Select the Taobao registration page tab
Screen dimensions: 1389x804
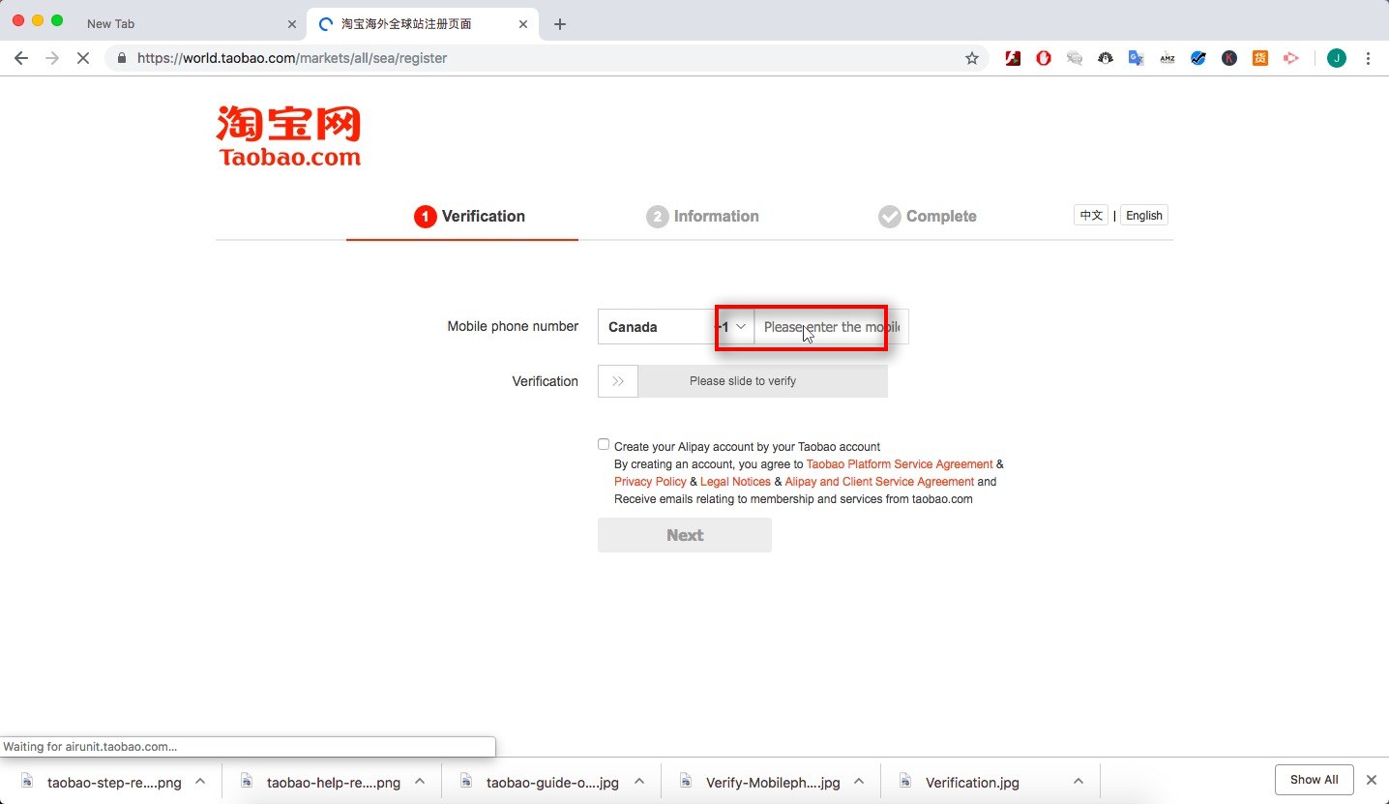coord(423,24)
